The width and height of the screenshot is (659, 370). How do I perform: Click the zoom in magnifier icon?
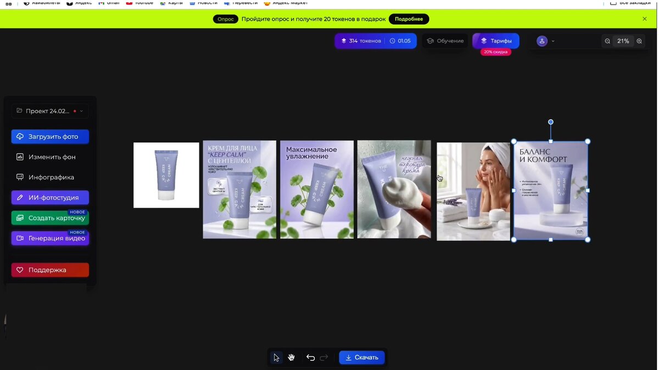[639, 41]
